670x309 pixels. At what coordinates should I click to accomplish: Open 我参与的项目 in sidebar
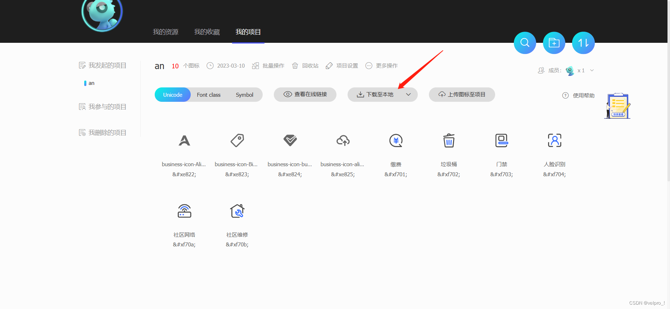[x=103, y=106]
